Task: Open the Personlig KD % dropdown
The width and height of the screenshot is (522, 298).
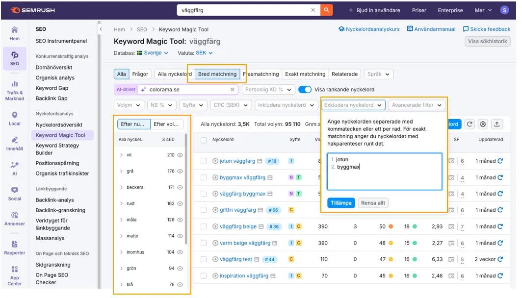Action: 268,90
